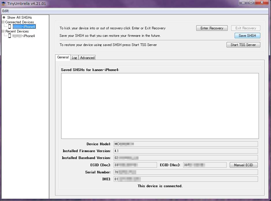271x201 pixels.
Task: Select Show All SHSHs in sidebar
Action: pyautogui.click(x=20, y=17)
